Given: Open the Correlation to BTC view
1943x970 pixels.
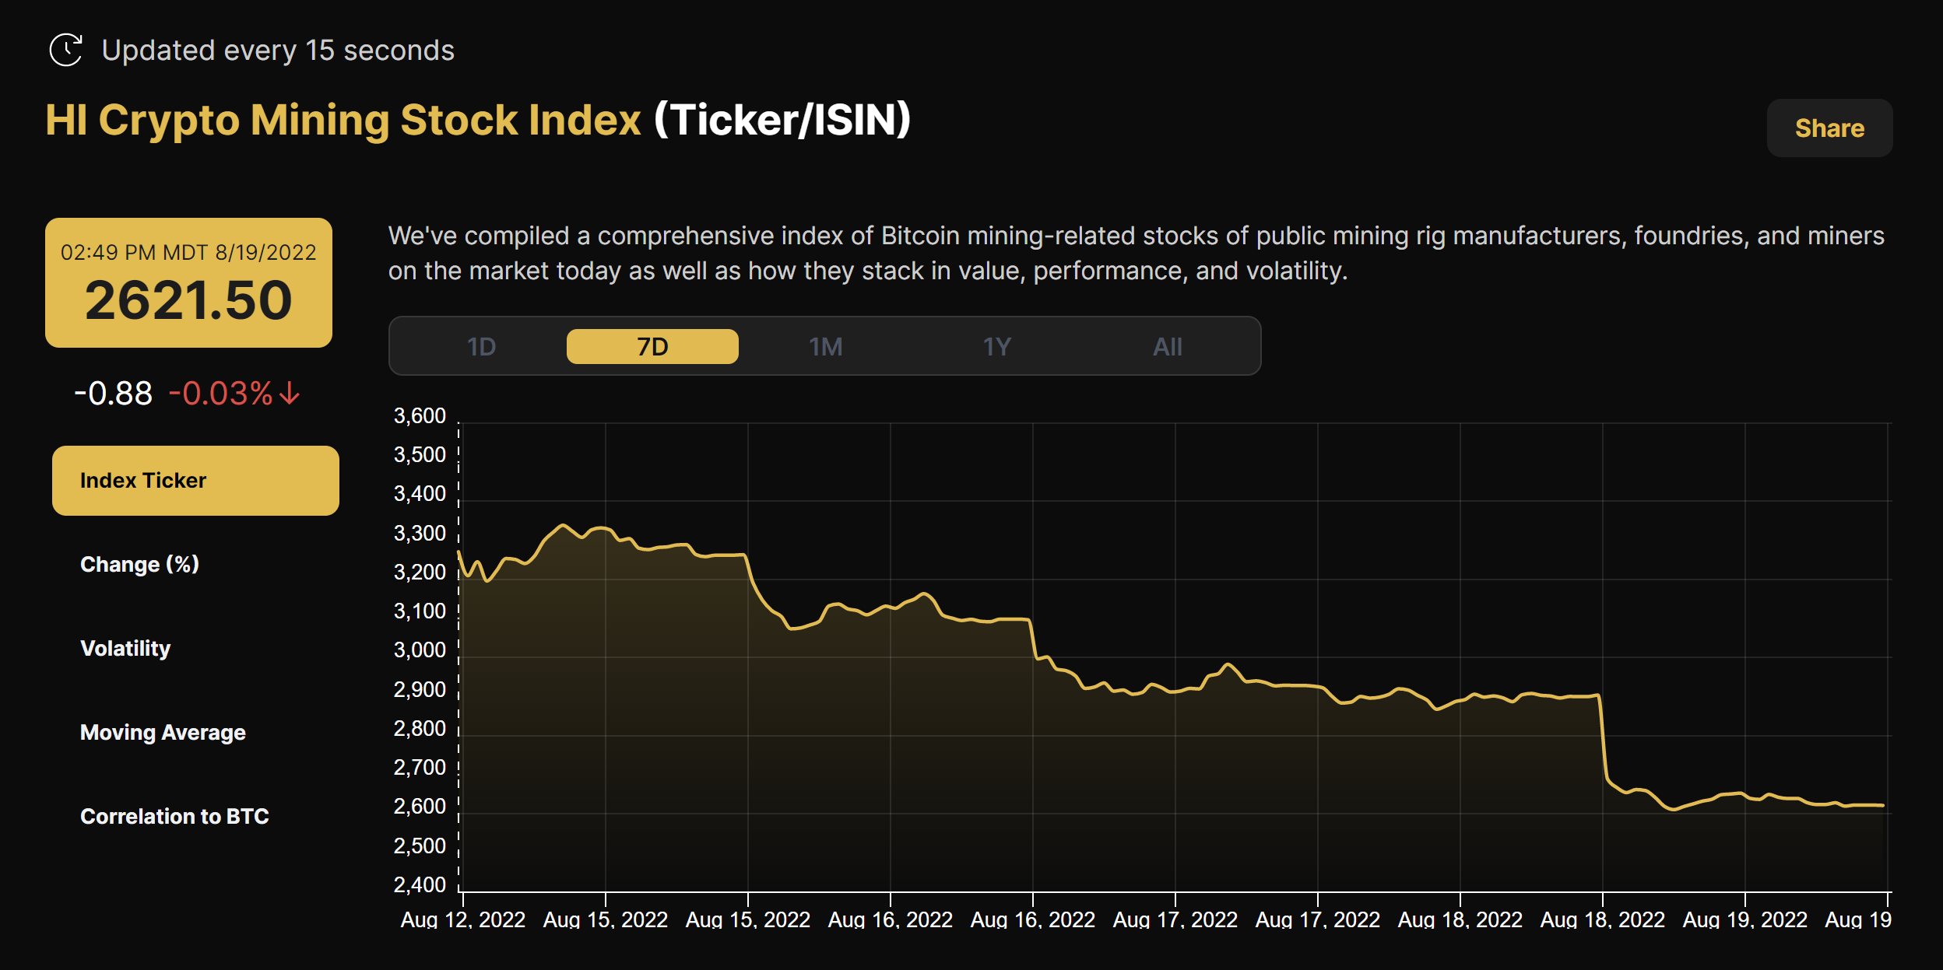Looking at the screenshot, I should (174, 816).
